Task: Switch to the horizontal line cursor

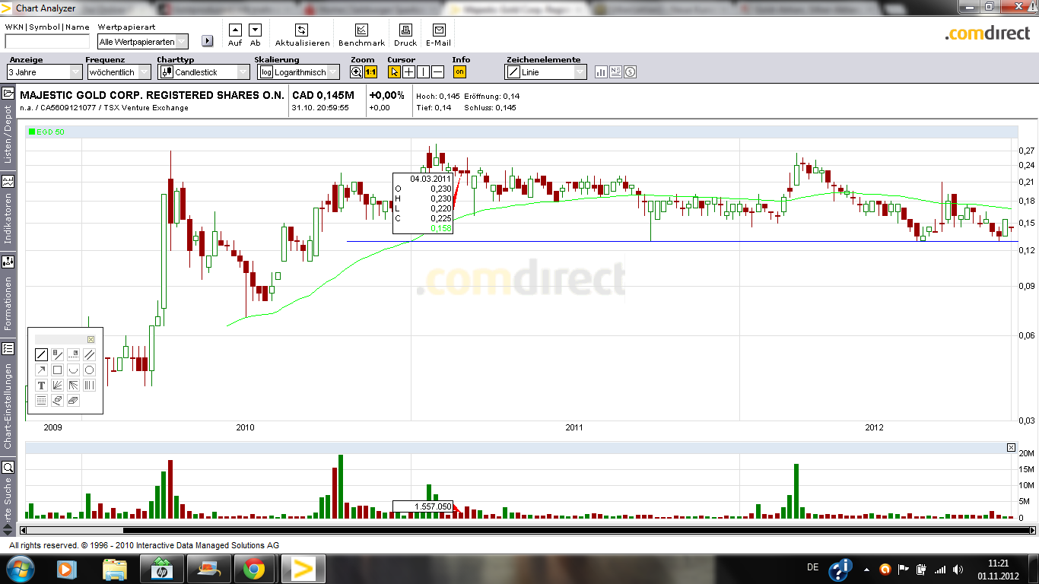Action: click(x=438, y=72)
